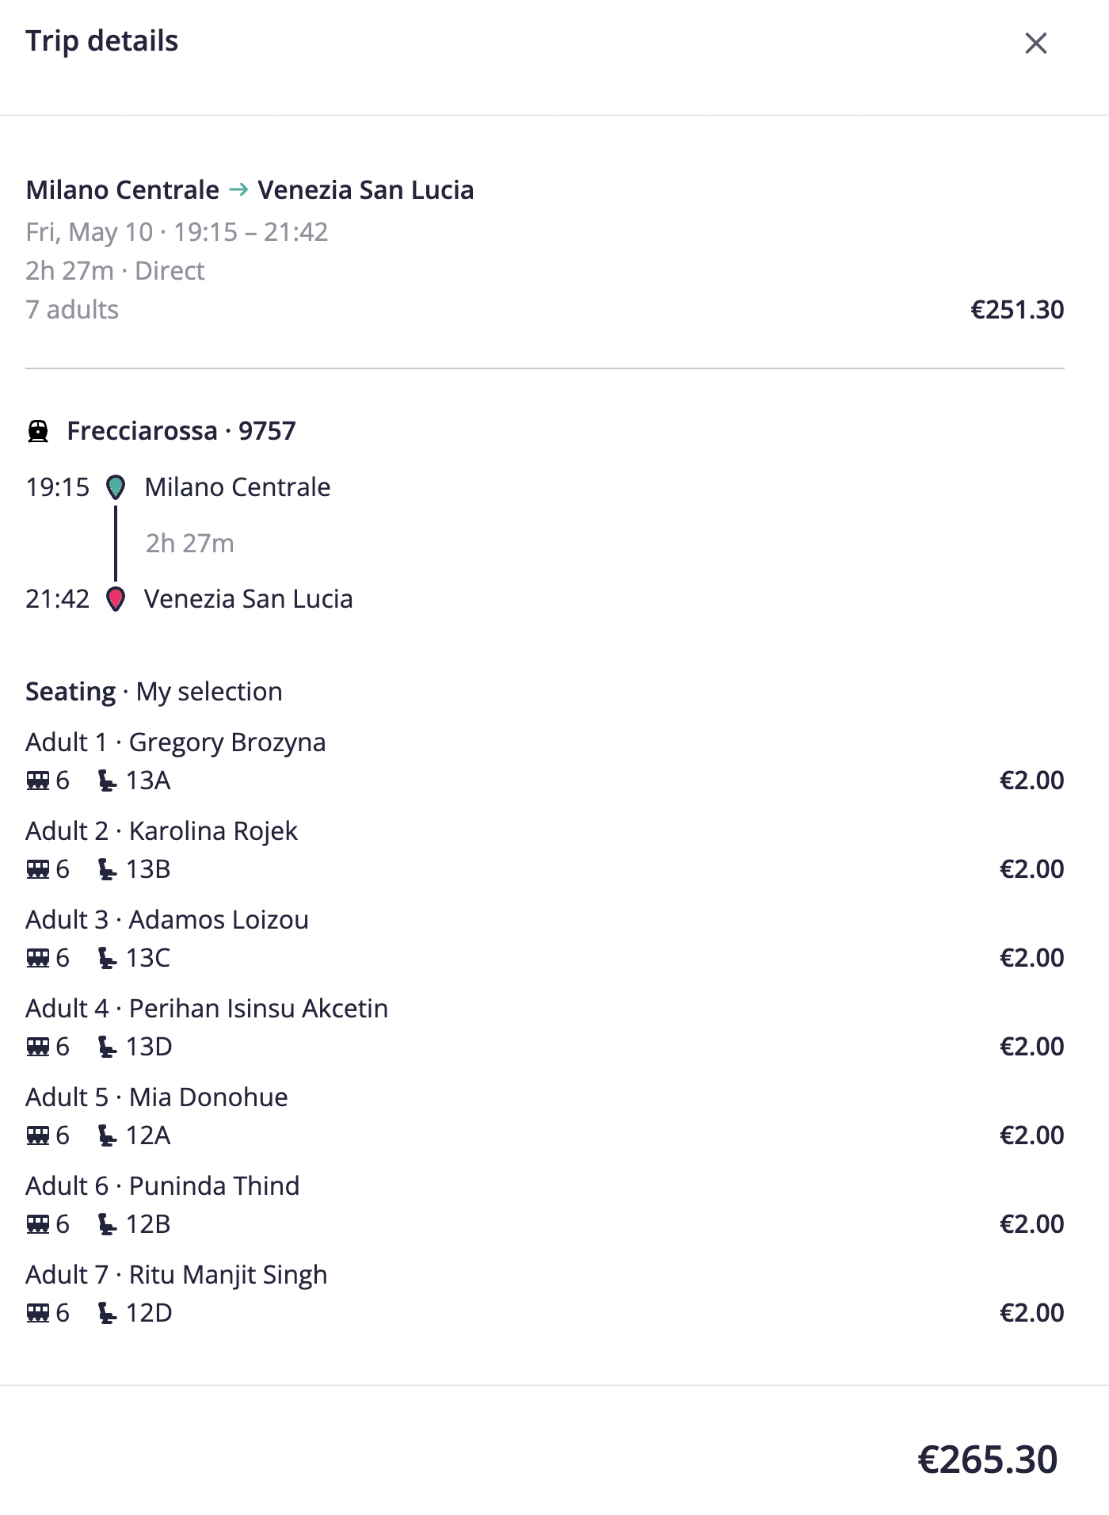Click the coach icon for Gregory Brozyna
Viewport: 1109px width, 1515px height.
38,780
